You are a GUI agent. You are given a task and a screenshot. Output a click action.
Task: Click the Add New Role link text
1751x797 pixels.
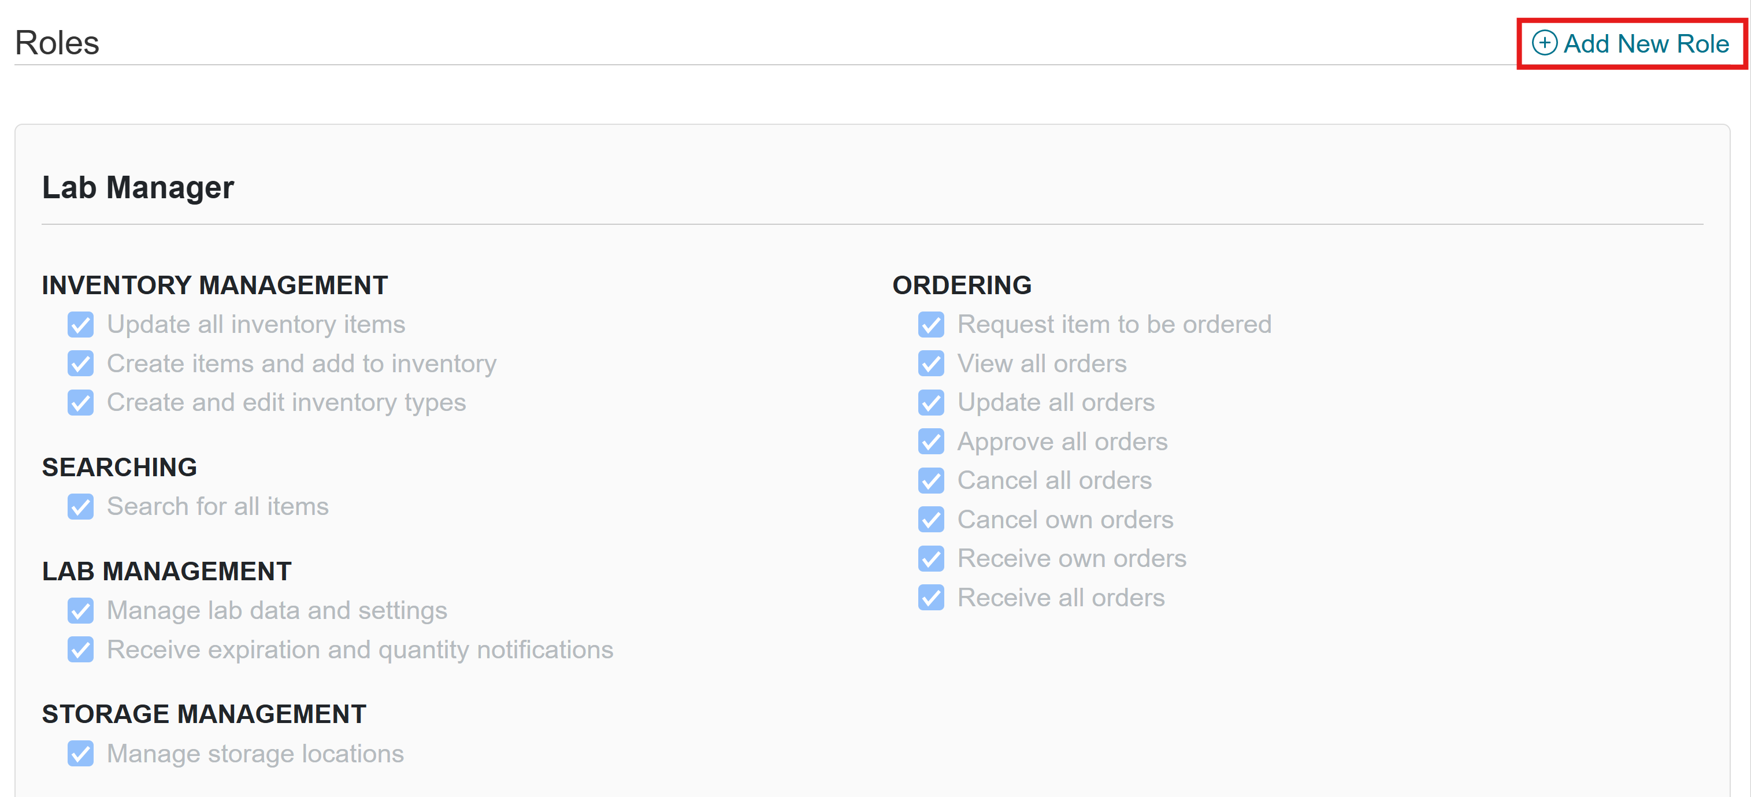1646,43
